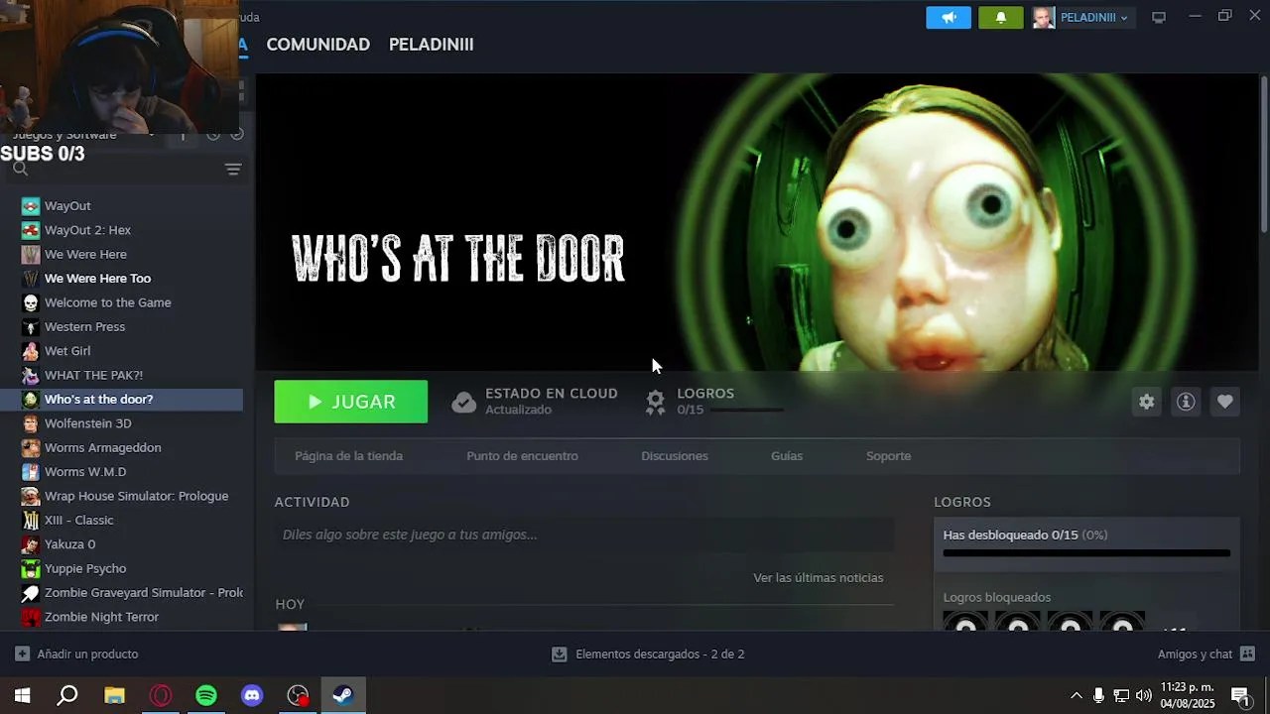Open the LOGROS achievements summary
Image resolution: width=1270 pixels, height=714 pixels.
[x=712, y=401]
